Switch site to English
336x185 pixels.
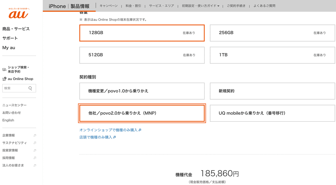tap(8, 120)
